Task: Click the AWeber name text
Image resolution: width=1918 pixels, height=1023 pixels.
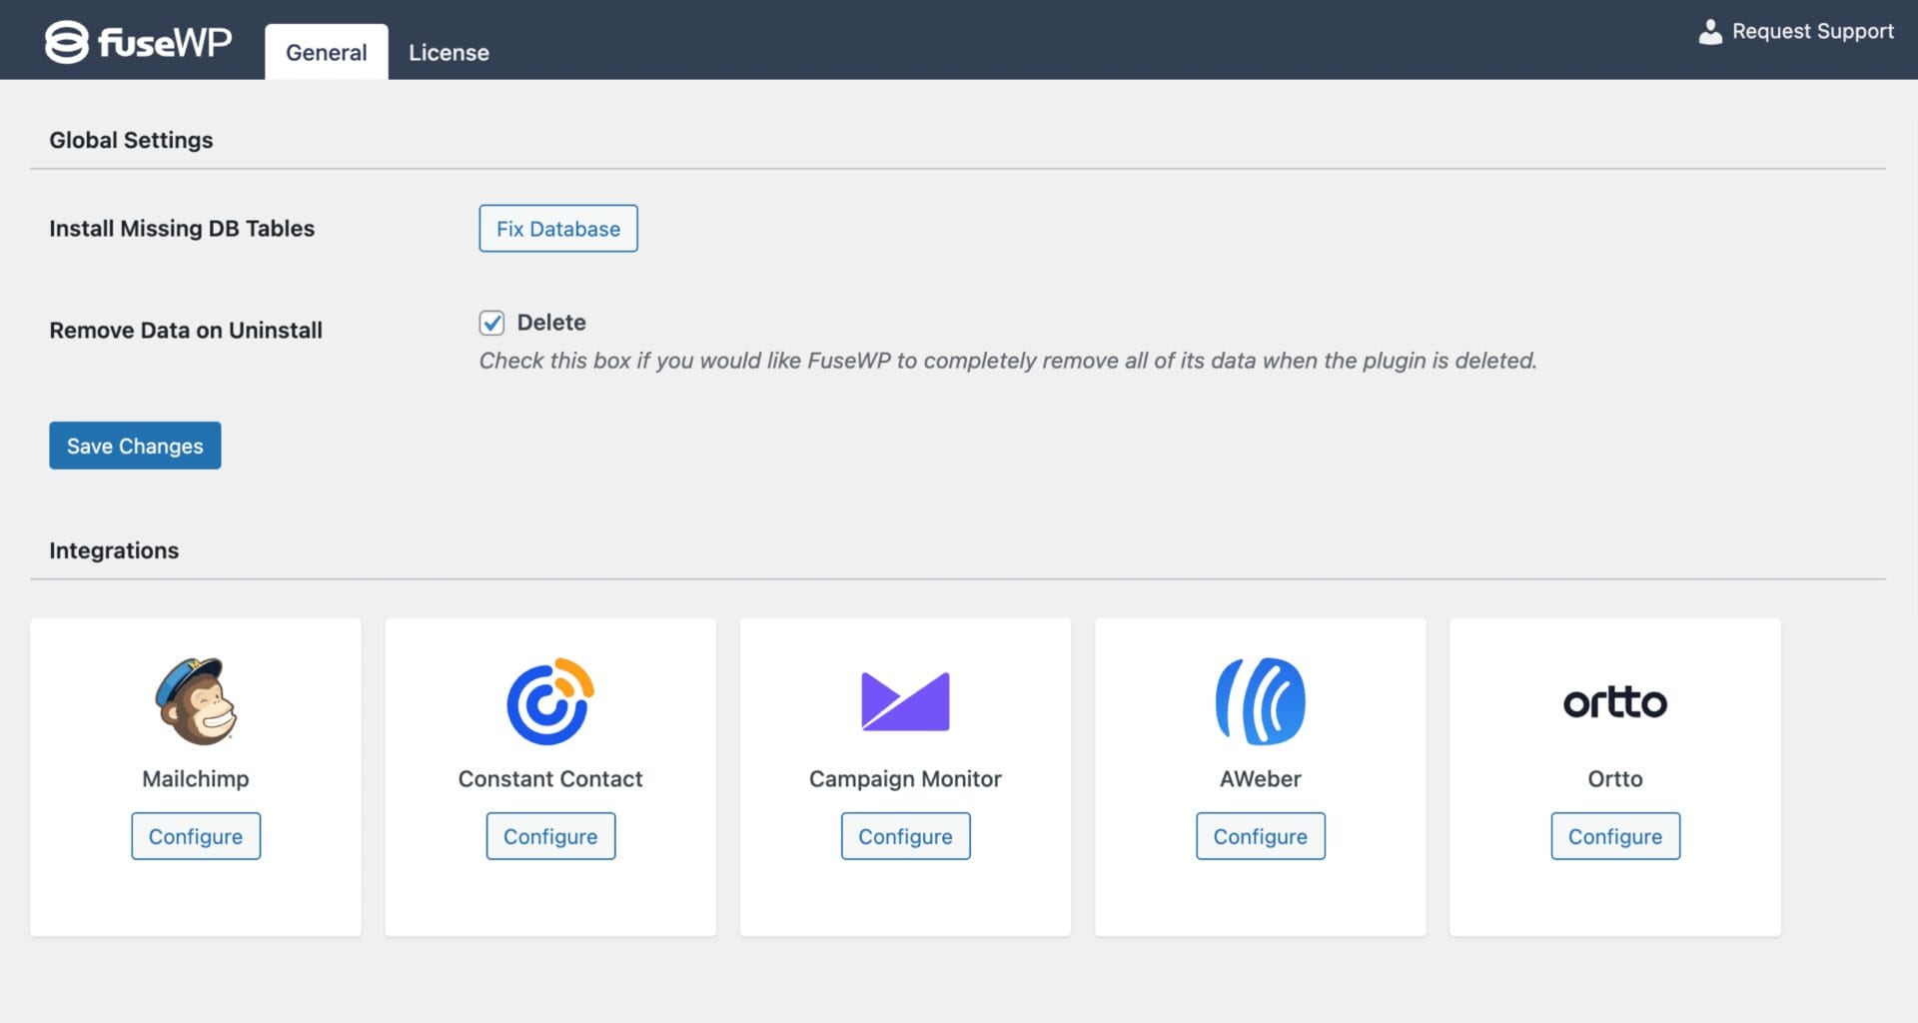Action: (1261, 779)
